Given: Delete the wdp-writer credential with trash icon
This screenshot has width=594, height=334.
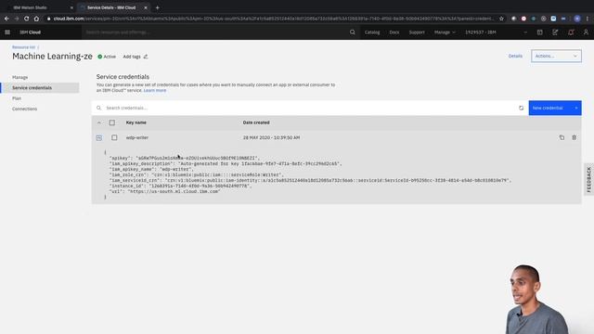Looking at the screenshot, I should [x=575, y=137].
